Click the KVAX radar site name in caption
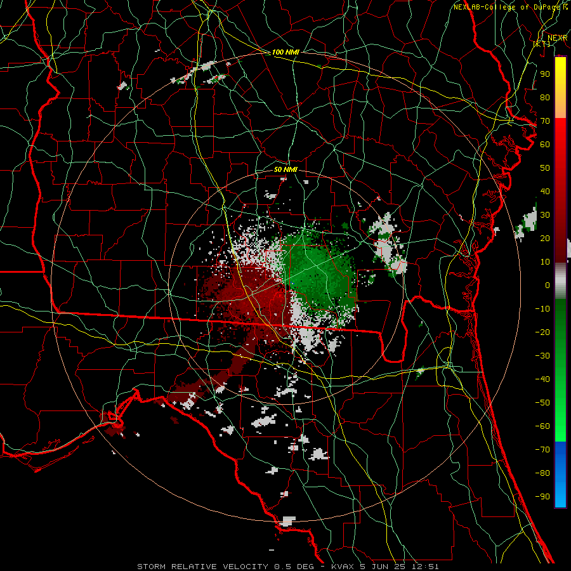This screenshot has width=571, height=571. click(343, 567)
